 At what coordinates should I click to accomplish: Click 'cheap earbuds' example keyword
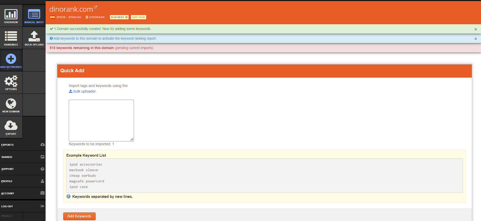click(x=83, y=176)
